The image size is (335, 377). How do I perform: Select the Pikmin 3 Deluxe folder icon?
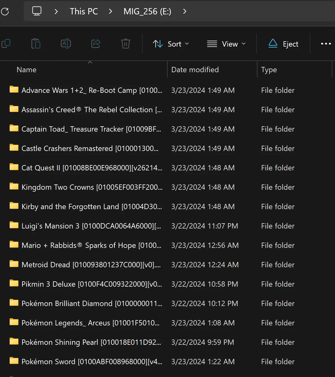tap(14, 284)
